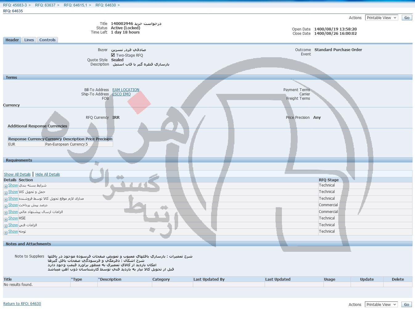Click the No results found row
Image resolution: width=415 pixels, height=309 pixels.
coord(208,285)
